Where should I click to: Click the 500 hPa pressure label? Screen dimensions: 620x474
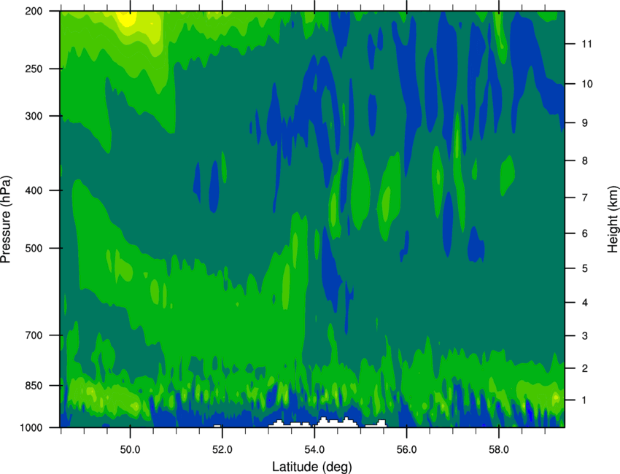34,248
